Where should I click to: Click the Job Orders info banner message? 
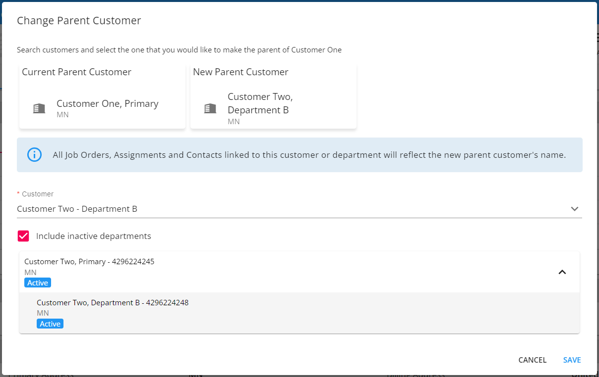click(309, 155)
